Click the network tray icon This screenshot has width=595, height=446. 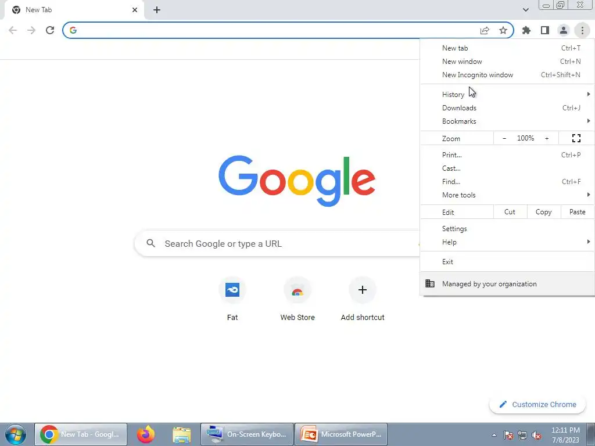pos(522,435)
